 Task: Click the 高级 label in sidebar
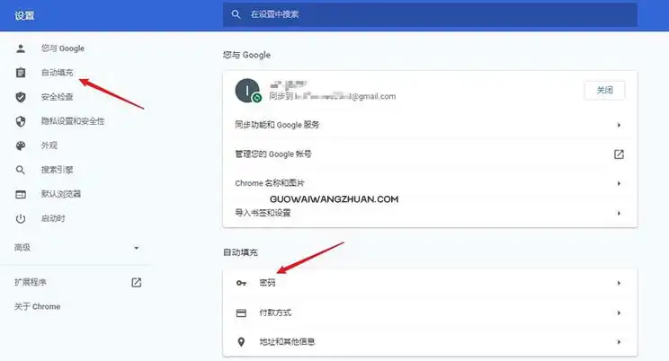coord(22,248)
